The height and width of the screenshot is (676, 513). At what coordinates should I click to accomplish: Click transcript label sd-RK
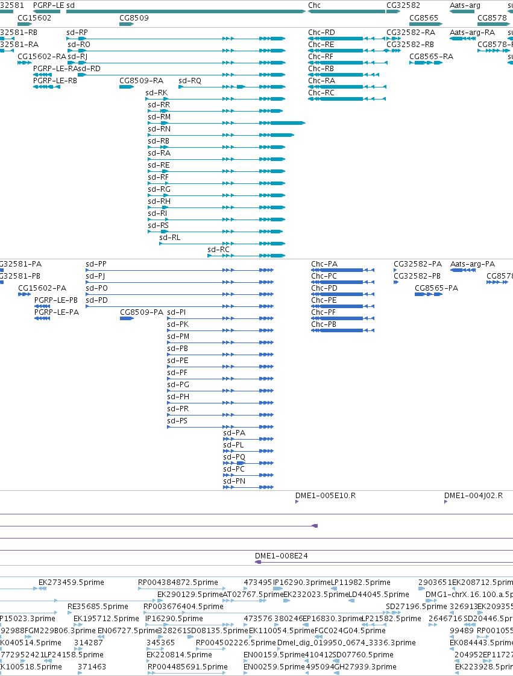click(157, 93)
